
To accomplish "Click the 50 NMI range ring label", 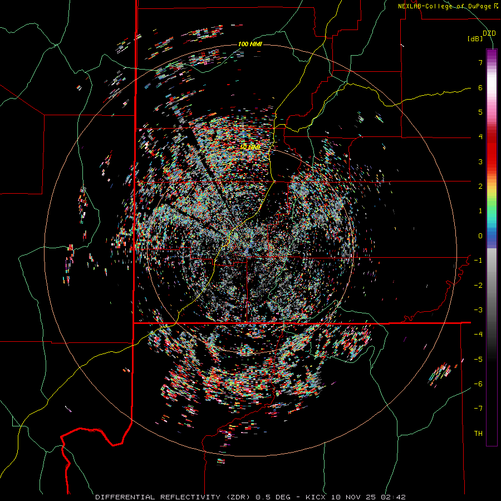I will tap(250, 147).
